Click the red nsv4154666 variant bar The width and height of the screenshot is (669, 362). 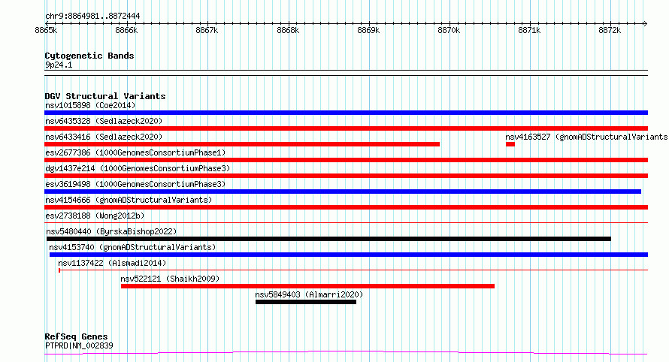coord(346,207)
